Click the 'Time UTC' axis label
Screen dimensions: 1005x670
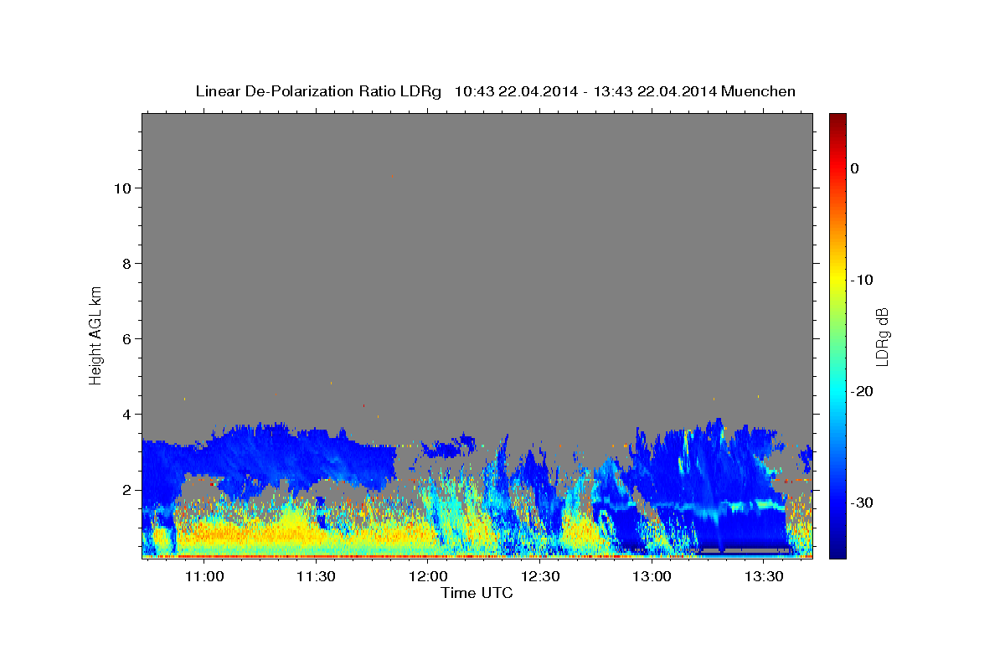(x=477, y=593)
